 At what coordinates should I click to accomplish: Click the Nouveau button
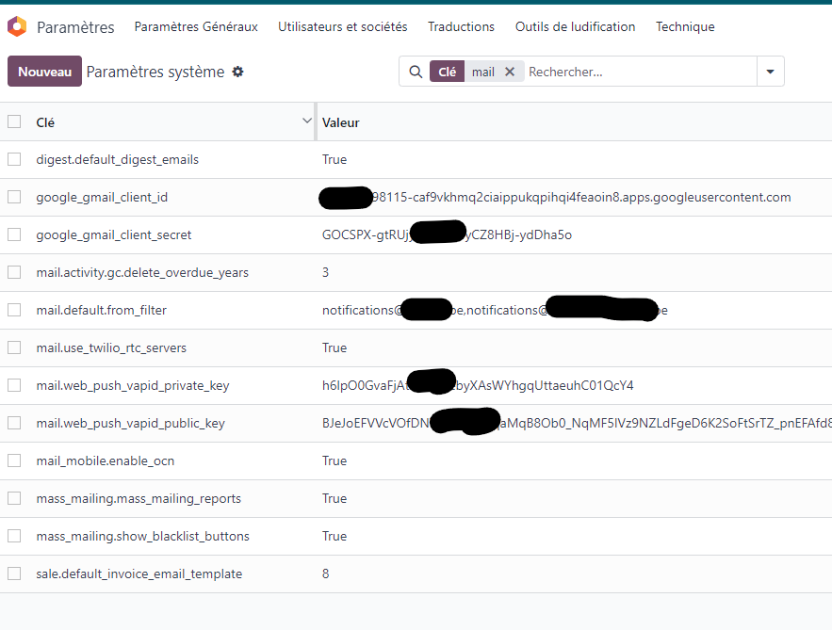pos(44,72)
